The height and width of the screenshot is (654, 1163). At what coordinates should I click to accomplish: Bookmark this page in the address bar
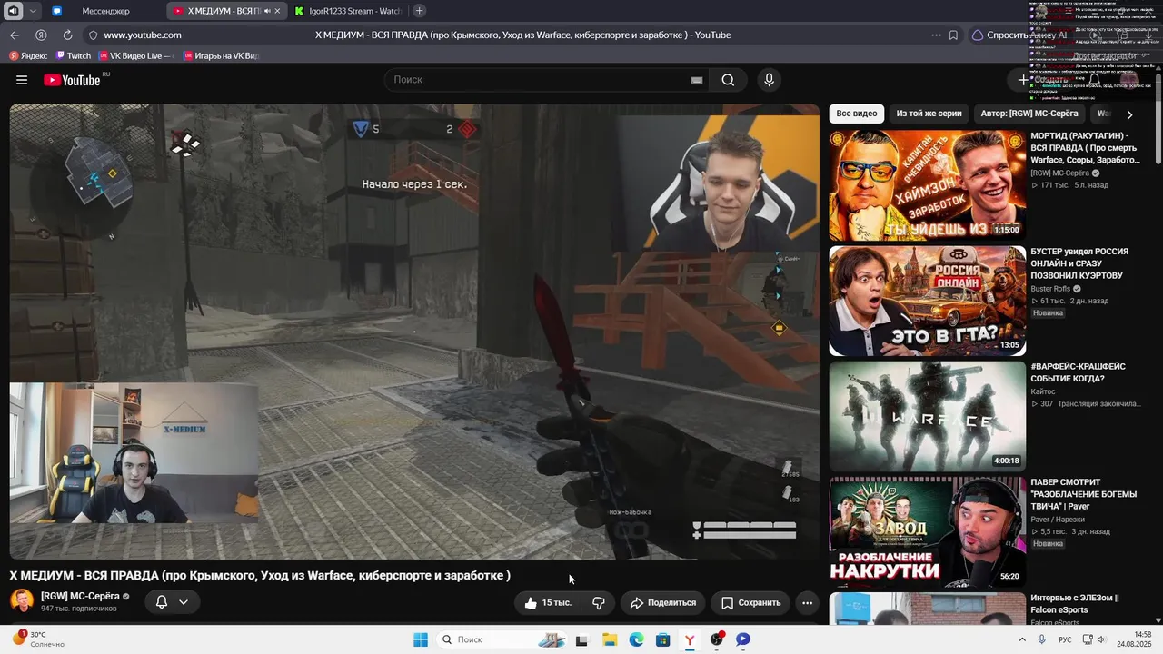(x=953, y=35)
